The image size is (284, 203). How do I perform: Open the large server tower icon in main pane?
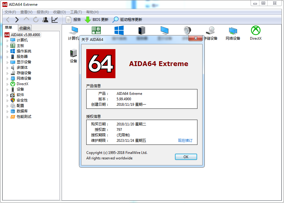click(x=142, y=30)
